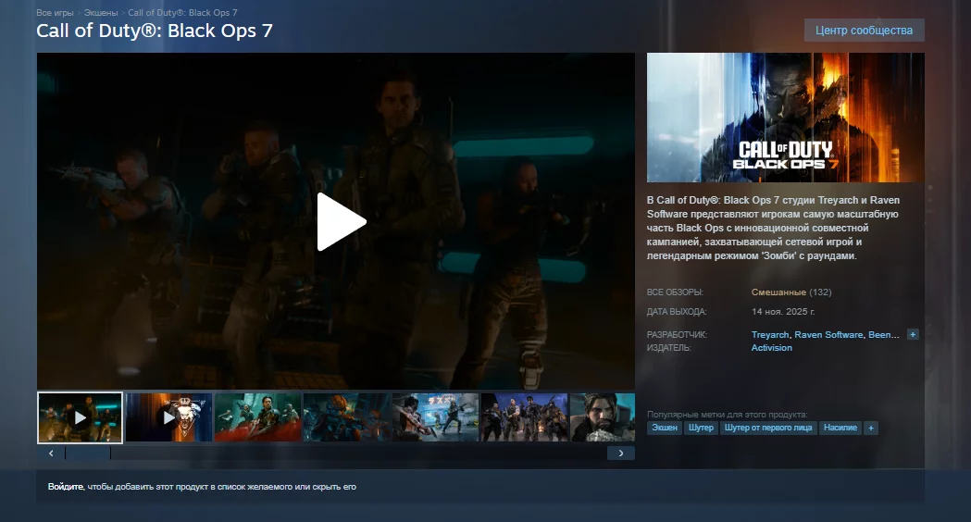
Task: Open the last visible thumbnail of bearded man
Action: coord(603,417)
